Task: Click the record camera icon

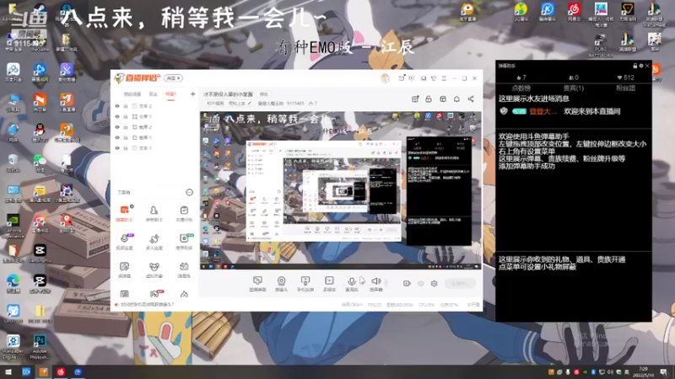Action: 407,283
